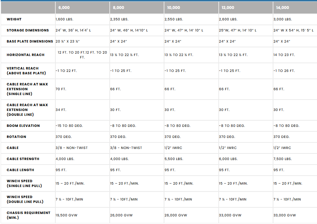The width and height of the screenshot is (317, 224).
Task: Click the 19,500 GVW chassis cell
Action: [x=66, y=215]
